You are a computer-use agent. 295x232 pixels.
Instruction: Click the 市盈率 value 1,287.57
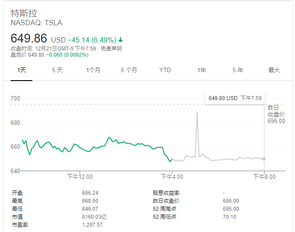pyautogui.click(x=92, y=224)
